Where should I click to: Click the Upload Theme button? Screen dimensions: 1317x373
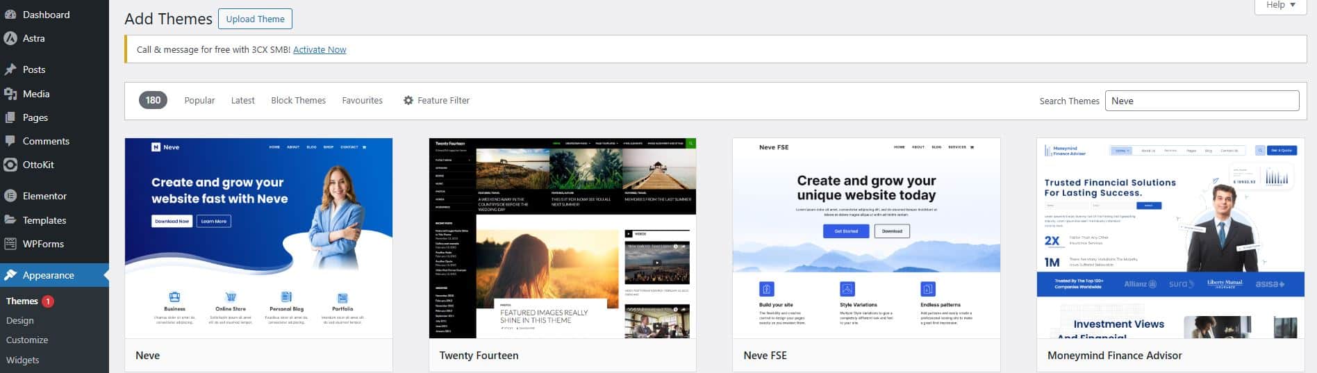click(x=255, y=19)
